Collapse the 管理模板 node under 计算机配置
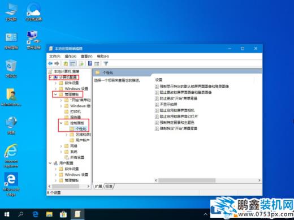This screenshot has width=294, height=220. click(55, 94)
